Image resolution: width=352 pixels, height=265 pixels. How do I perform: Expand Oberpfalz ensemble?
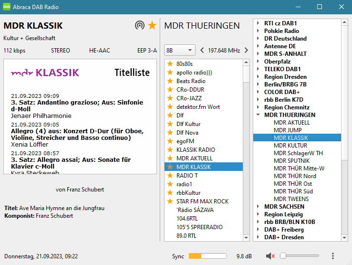[258, 62]
